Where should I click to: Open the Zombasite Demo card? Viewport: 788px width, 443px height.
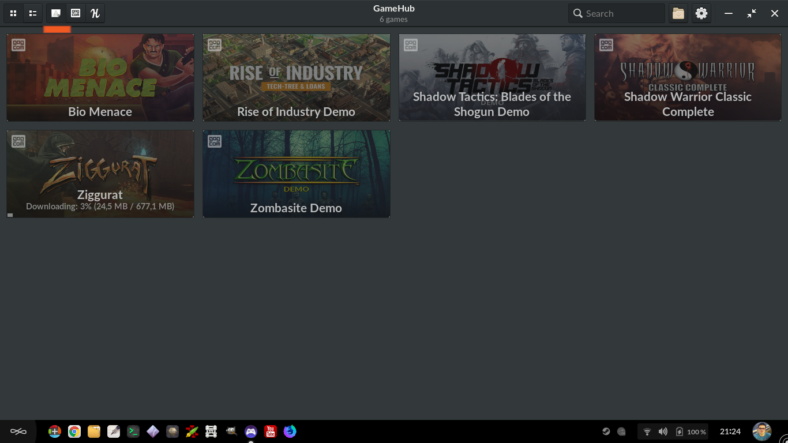click(297, 174)
